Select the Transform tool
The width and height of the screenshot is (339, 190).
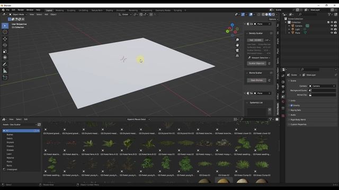(5, 58)
